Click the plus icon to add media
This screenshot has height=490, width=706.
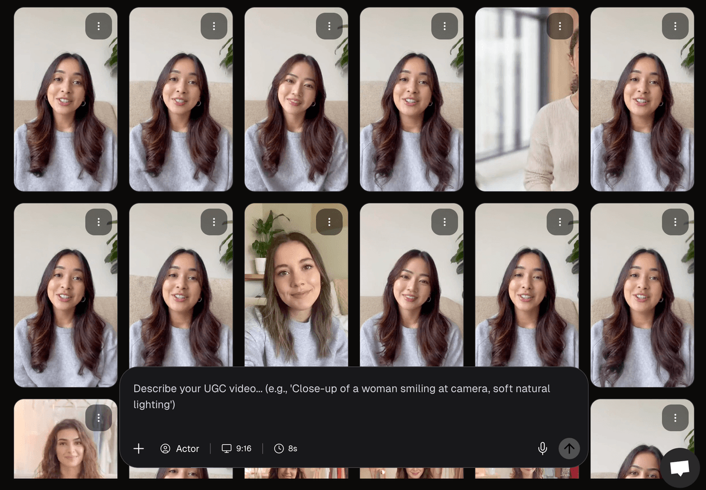[139, 448]
